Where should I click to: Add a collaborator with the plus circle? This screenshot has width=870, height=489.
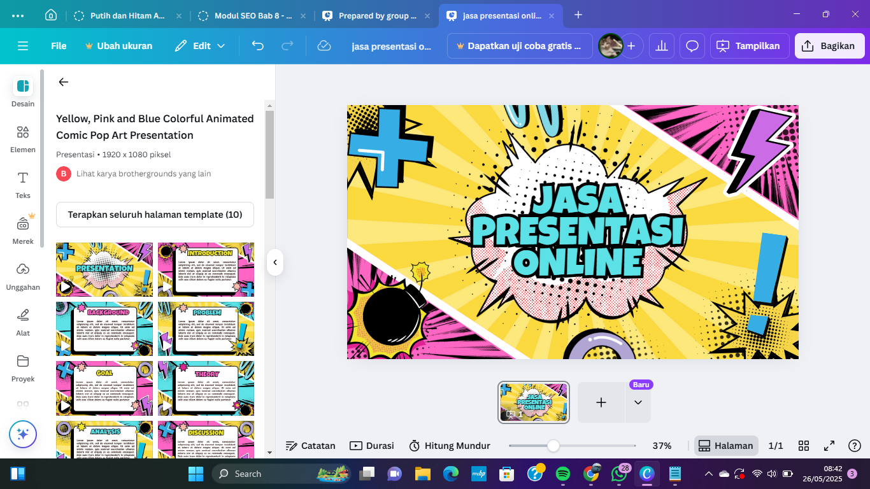click(631, 46)
